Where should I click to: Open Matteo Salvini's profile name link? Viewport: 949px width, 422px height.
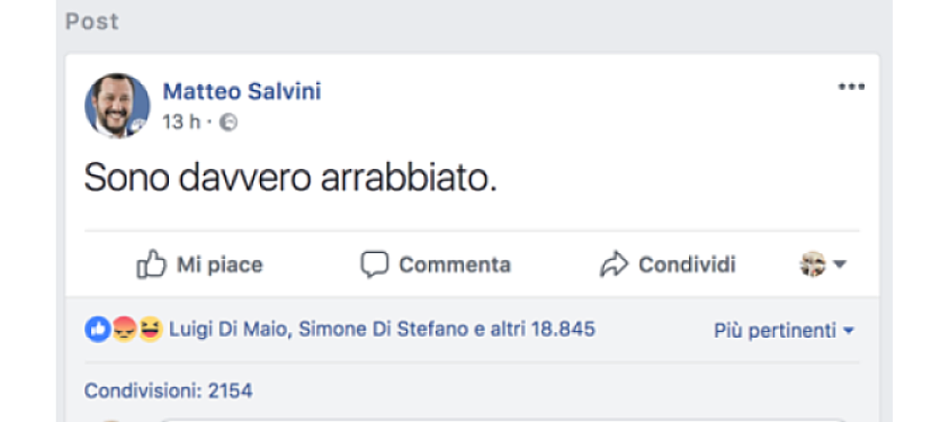coord(242,91)
